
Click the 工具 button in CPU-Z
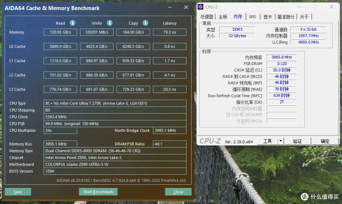(268, 141)
